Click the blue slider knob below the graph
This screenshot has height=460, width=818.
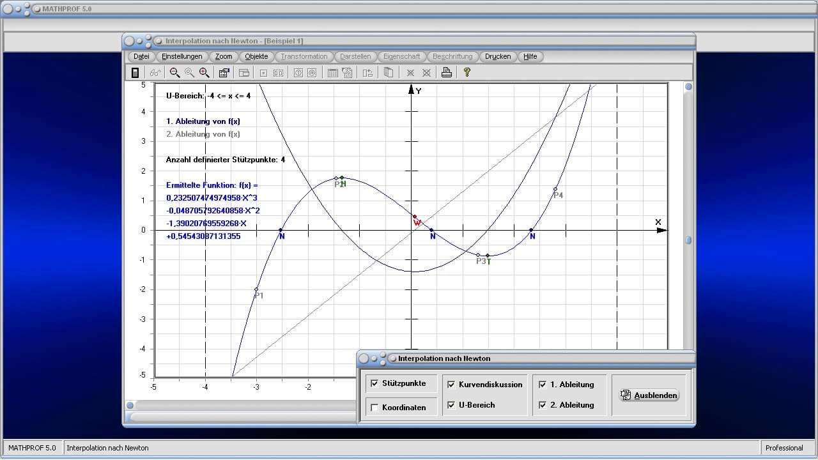[130, 405]
